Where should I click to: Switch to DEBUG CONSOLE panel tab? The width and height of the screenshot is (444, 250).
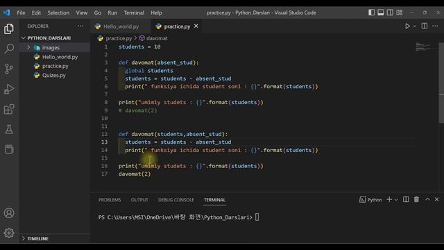176,200
